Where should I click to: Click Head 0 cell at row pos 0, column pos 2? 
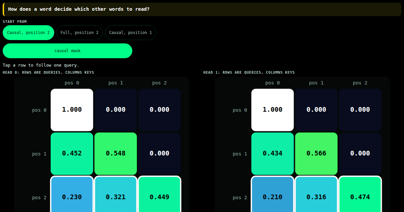tap(160, 110)
